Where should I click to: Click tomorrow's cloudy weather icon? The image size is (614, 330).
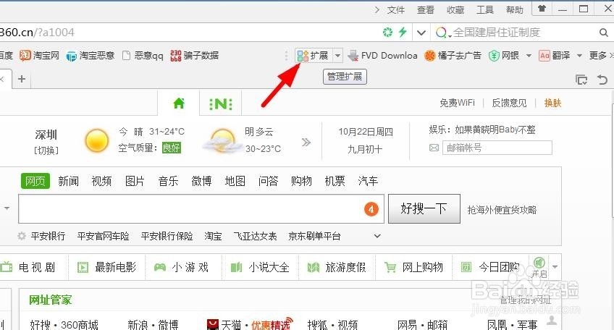[223, 141]
